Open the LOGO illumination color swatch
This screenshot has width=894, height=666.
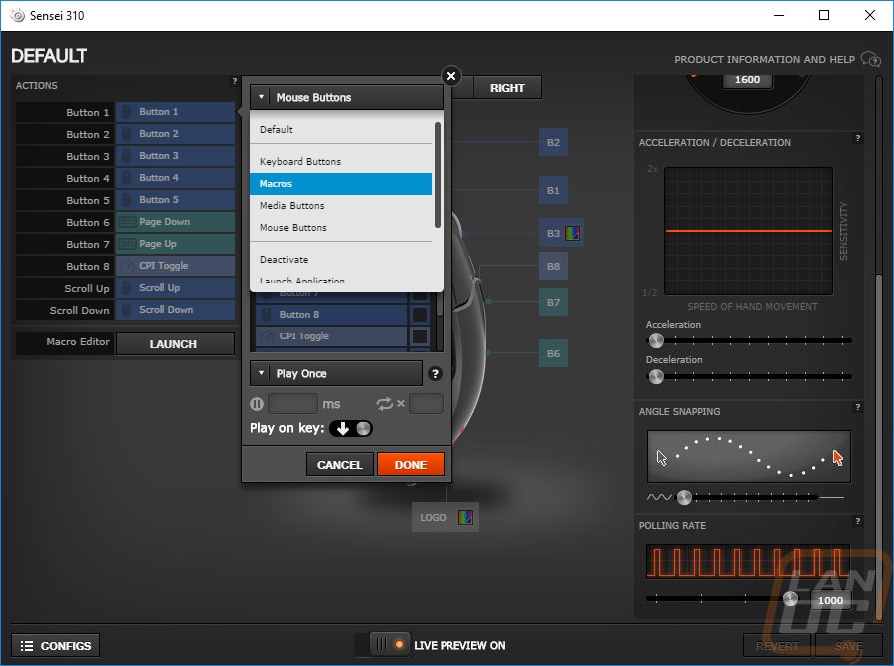[x=465, y=517]
